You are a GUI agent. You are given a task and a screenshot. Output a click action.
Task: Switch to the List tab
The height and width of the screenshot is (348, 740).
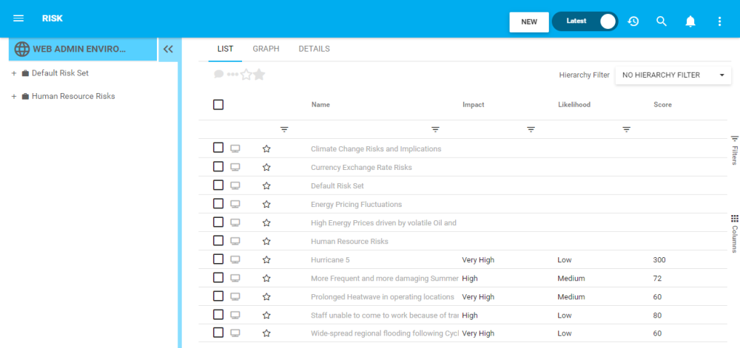(225, 49)
